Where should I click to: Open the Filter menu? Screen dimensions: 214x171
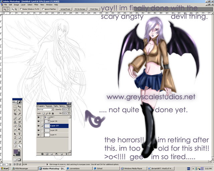coord(36,5)
